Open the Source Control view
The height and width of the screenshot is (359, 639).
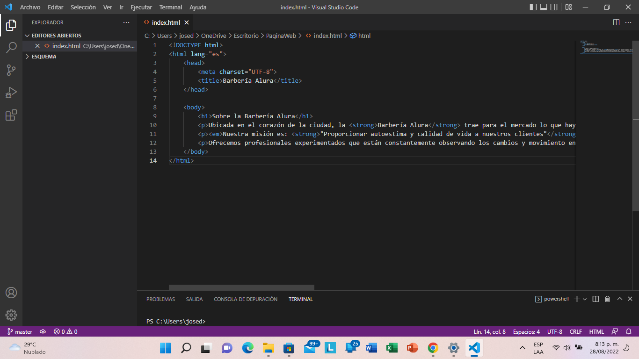pos(11,70)
